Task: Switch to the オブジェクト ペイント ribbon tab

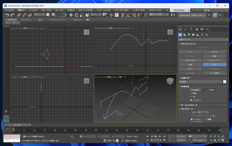Action: pyautogui.click(x=58, y=20)
